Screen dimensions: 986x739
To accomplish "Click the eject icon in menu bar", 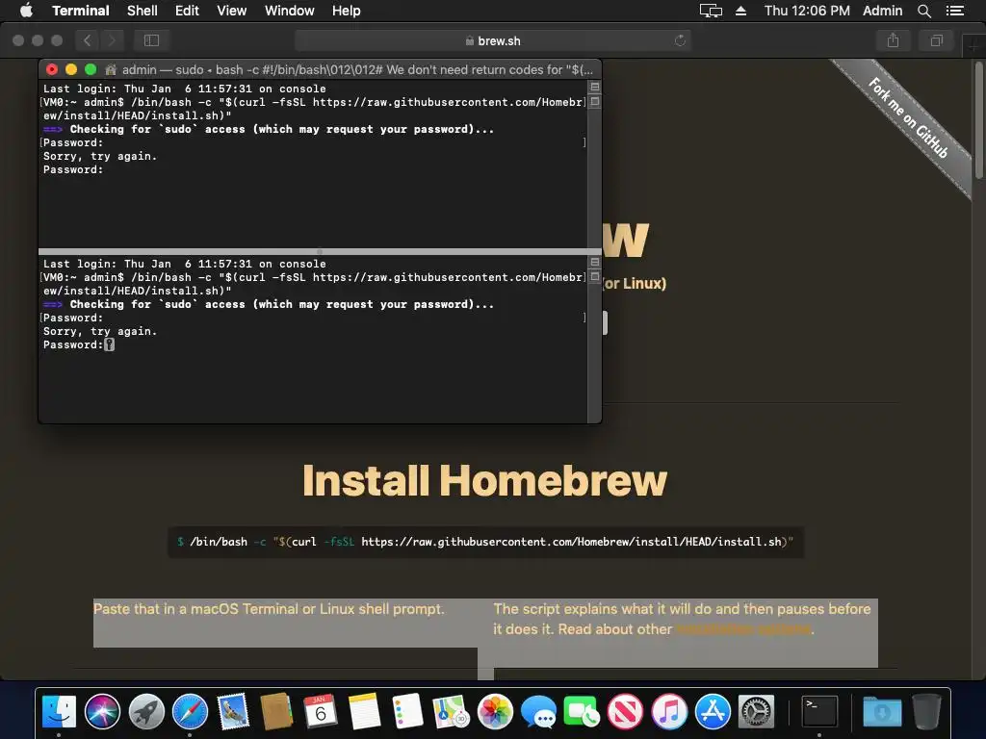I will (x=740, y=11).
